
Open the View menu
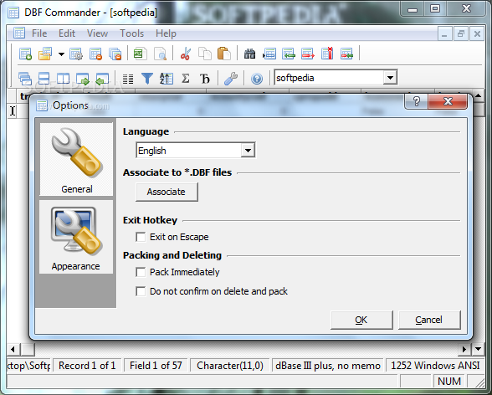(97, 33)
